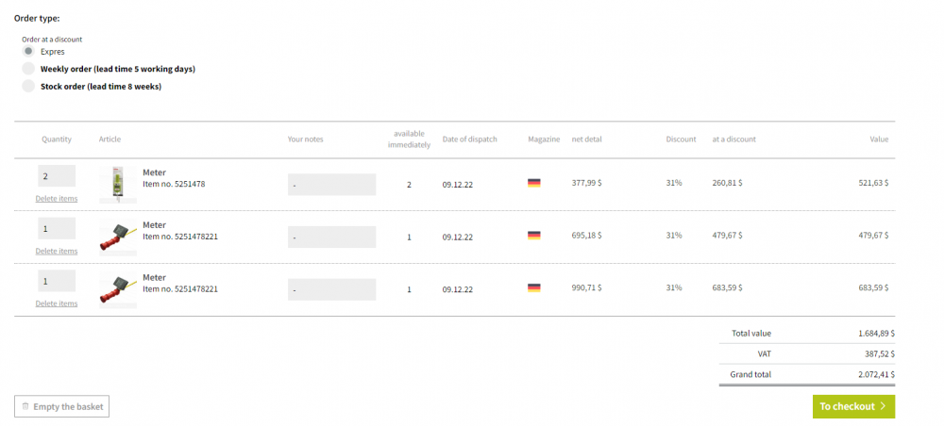Delete items in the 683,59 $ Meter row
The height and width of the screenshot is (426, 944).
(x=57, y=303)
